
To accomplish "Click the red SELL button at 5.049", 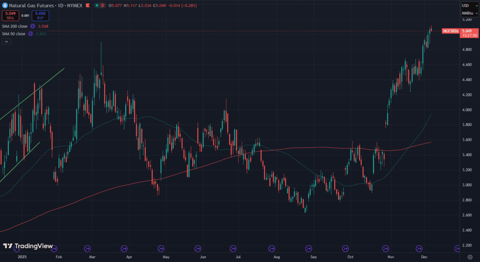I will (x=9, y=15).
